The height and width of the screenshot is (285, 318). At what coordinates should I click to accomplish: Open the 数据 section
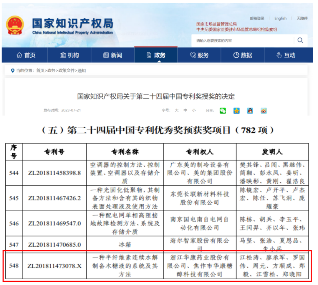243,55
